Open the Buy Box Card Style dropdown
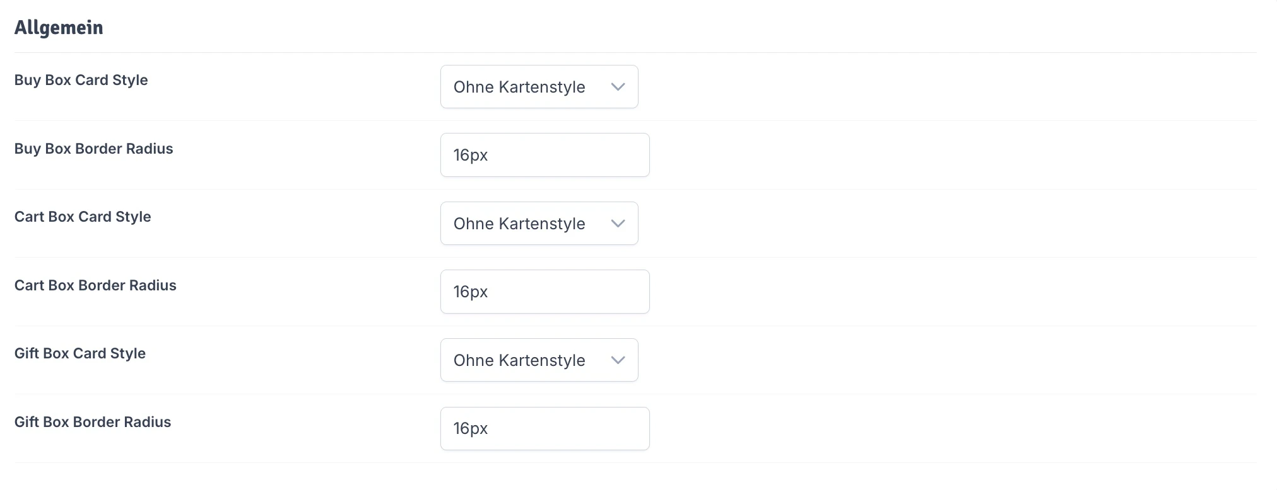 click(539, 86)
